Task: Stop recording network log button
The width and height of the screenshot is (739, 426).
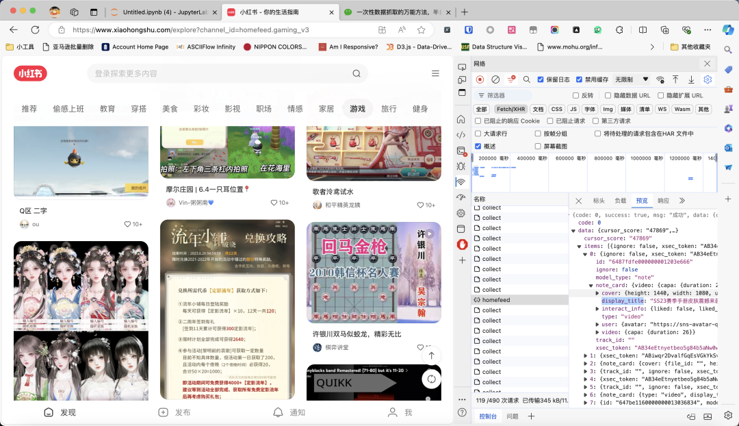Action: click(480, 79)
